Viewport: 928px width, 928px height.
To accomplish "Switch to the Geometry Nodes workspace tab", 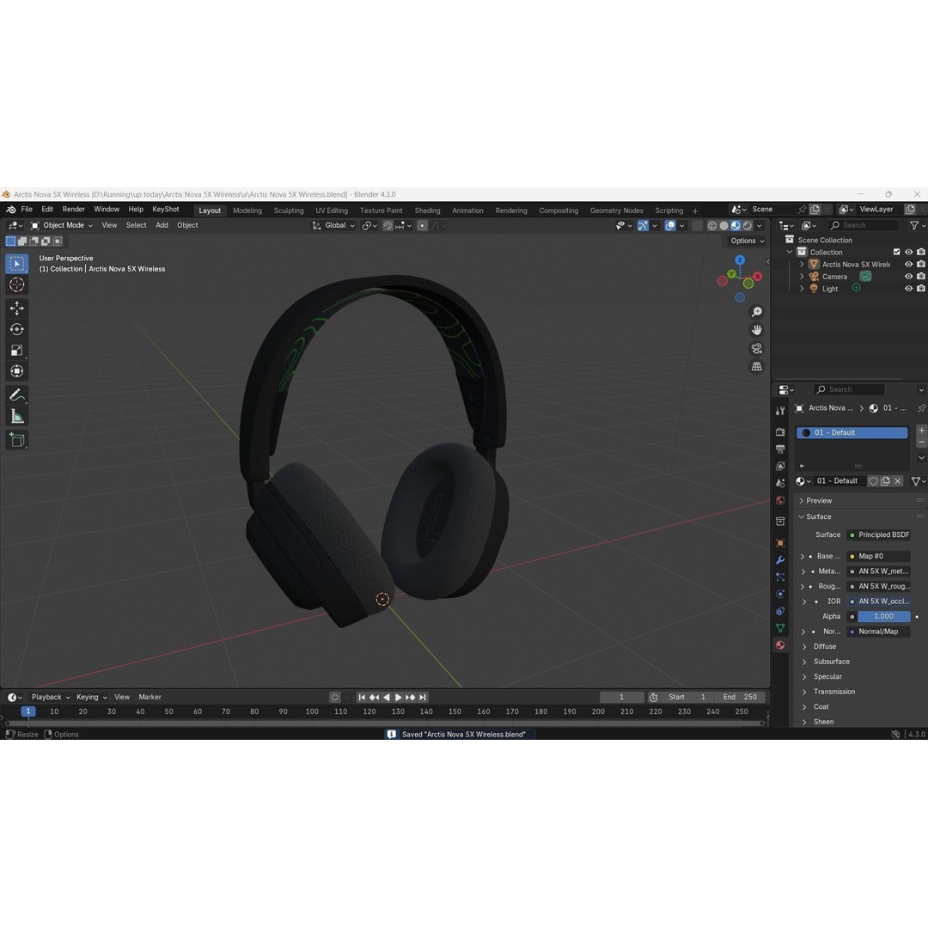I will tap(616, 211).
